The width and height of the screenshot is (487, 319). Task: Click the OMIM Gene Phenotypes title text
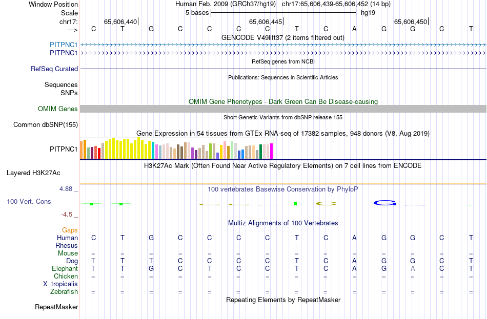283,101
